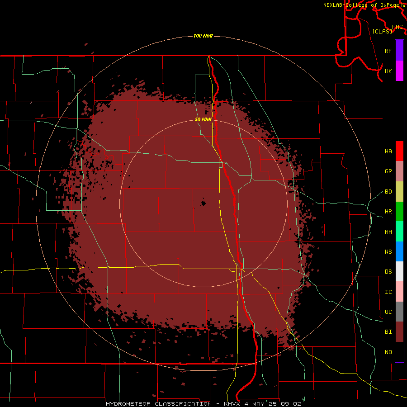Click the UK legend label
Image resolution: width=407 pixels, height=407 pixels.
click(x=388, y=71)
